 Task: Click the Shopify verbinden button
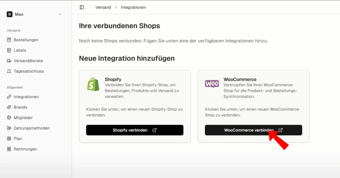(x=135, y=130)
